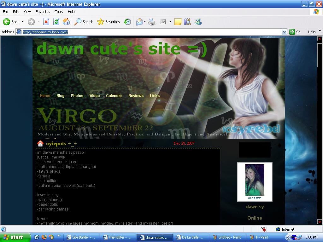Click the red house icon beside ayiepots
The width and height of the screenshot is (323, 242).
40,143
